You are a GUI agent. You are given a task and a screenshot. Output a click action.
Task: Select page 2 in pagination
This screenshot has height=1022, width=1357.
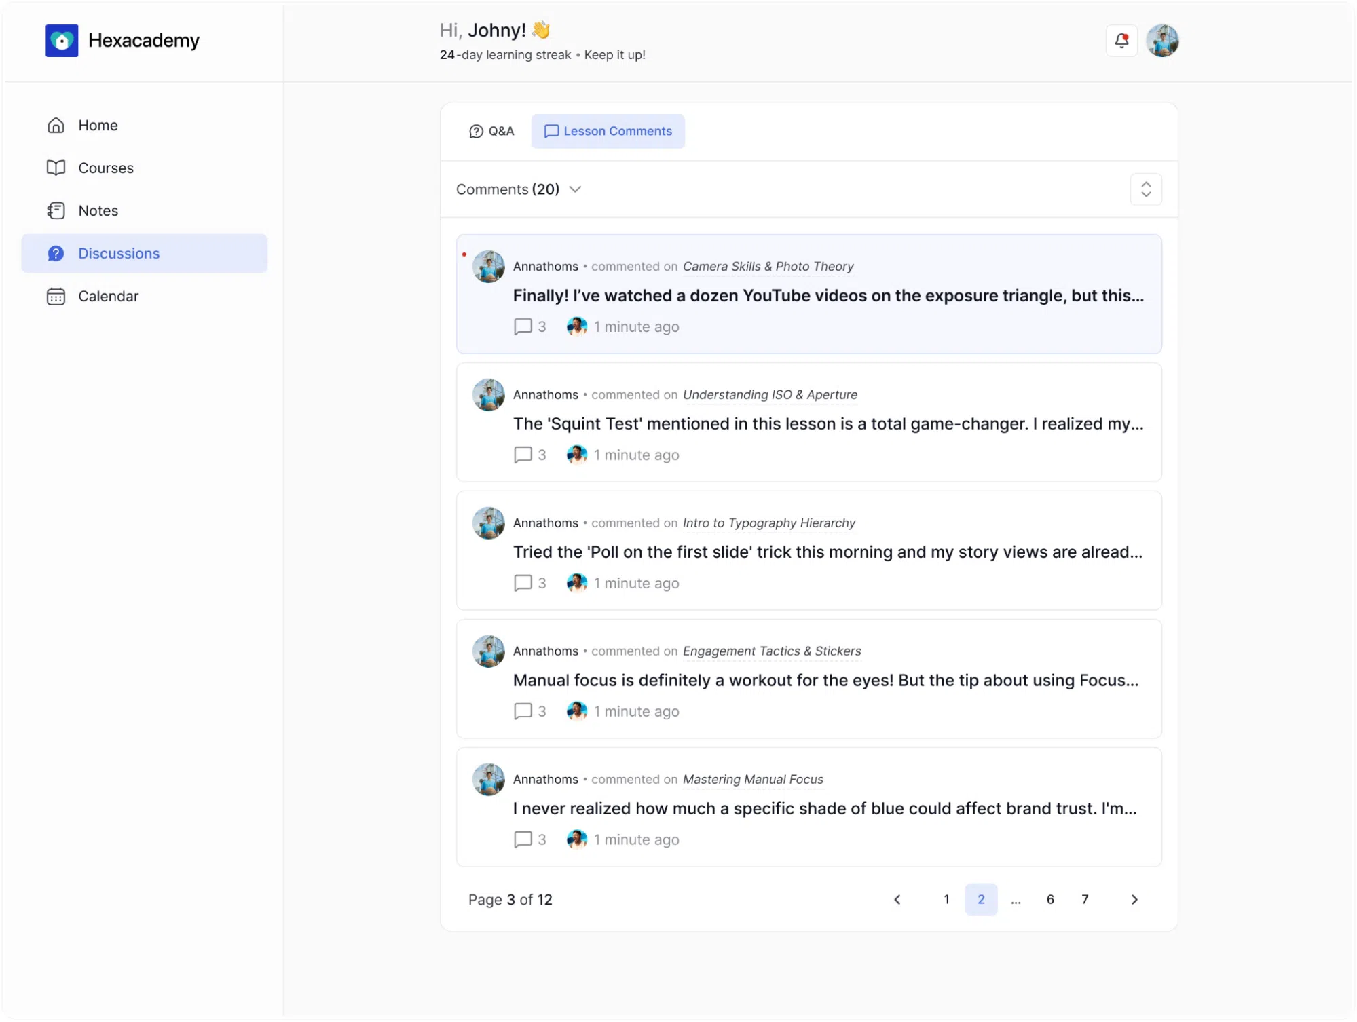981,901
